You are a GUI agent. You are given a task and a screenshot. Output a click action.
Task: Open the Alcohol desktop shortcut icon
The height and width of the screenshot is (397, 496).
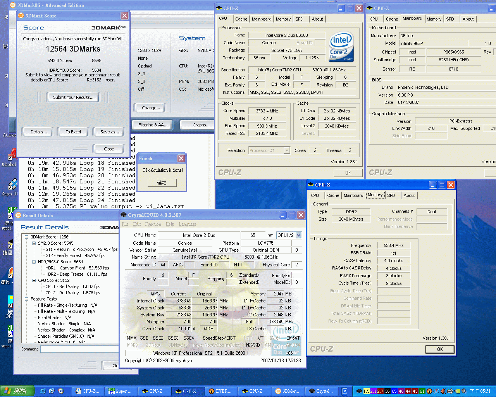[12, 155]
